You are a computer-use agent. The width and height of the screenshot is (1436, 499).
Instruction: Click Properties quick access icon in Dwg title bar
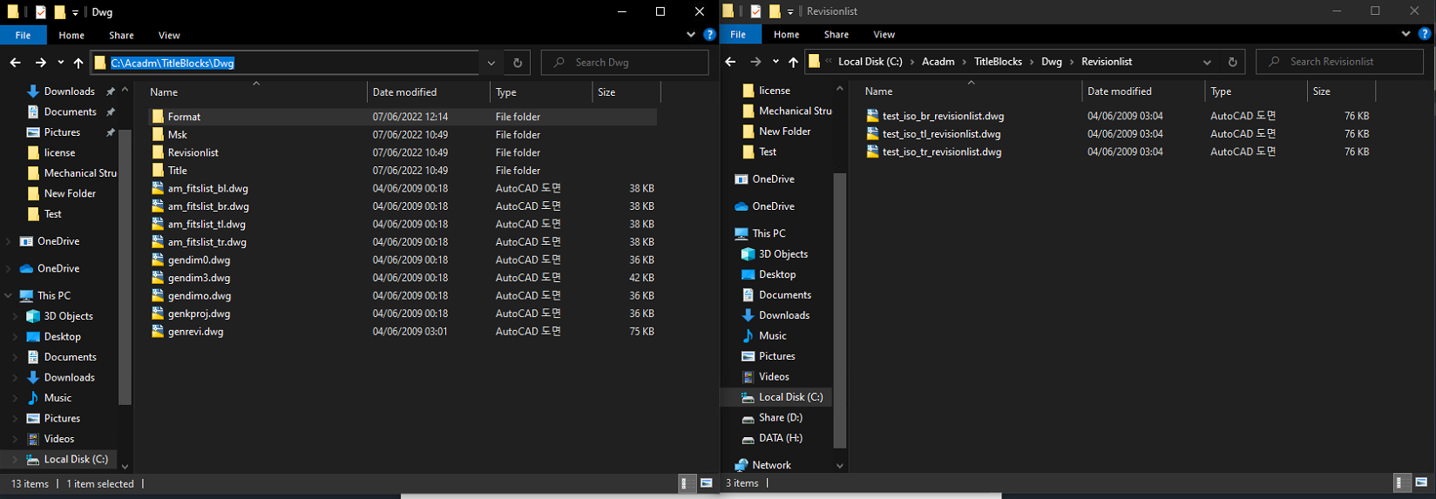(41, 12)
